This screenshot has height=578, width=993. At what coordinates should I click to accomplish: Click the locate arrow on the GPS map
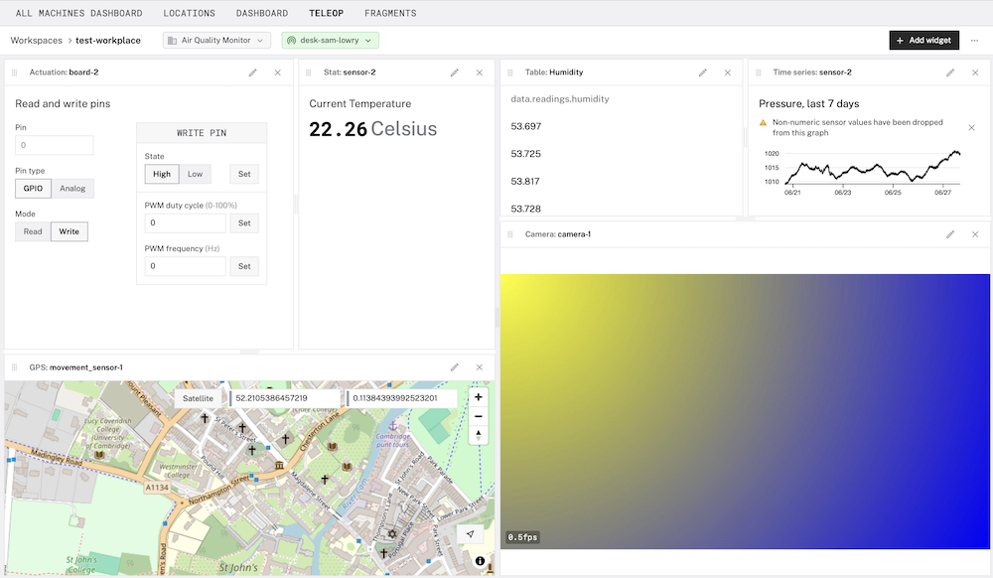(x=472, y=533)
